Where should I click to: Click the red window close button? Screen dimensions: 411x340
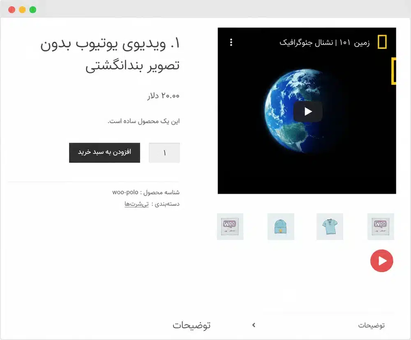pyautogui.click(x=12, y=10)
